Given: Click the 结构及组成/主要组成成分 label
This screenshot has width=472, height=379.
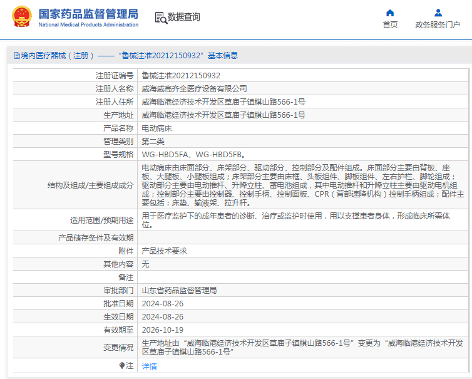Looking at the screenshot, I should pyautogui.click(x=91, y=185).
